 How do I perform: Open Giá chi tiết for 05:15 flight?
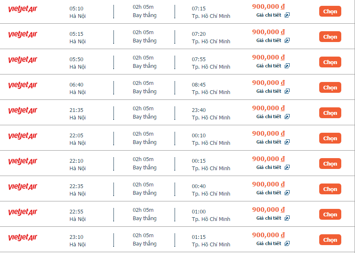(269, 40)
